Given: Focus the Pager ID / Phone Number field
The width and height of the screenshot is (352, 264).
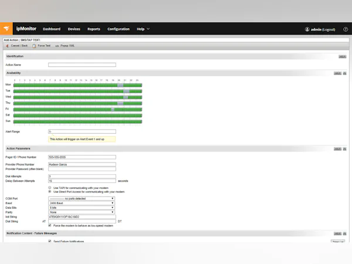Looking at the screenshot, I should pos(82,157).
